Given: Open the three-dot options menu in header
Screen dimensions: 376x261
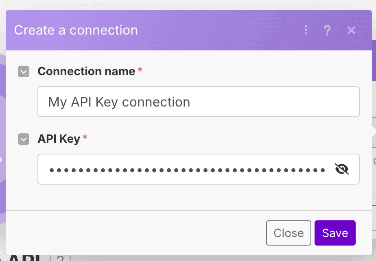Looking at the screenshot, I should pyautogui.click(x=306, y=30).
